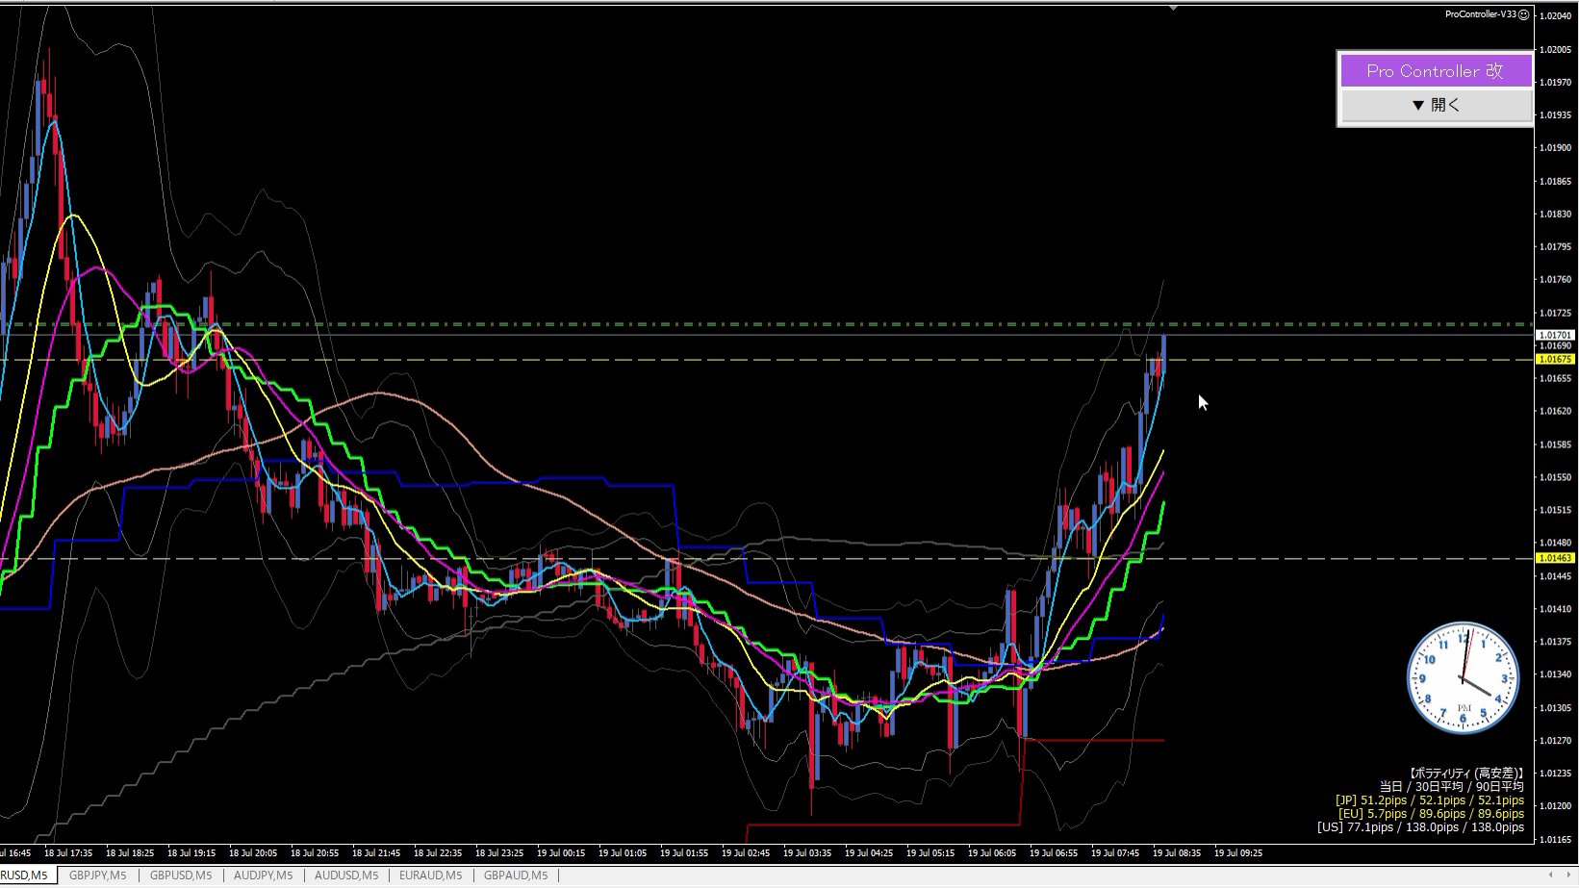Click the ProController-V33 smiley face icon
This screenshot has width=1579, height=888.
(x=1523, y=14)
